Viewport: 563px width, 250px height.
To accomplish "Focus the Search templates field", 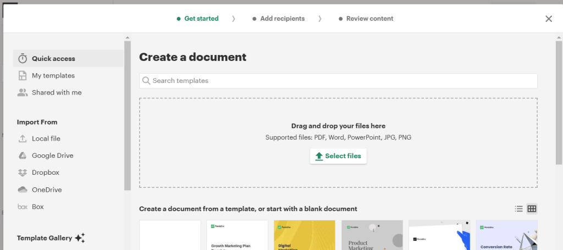I will (338, 81).
